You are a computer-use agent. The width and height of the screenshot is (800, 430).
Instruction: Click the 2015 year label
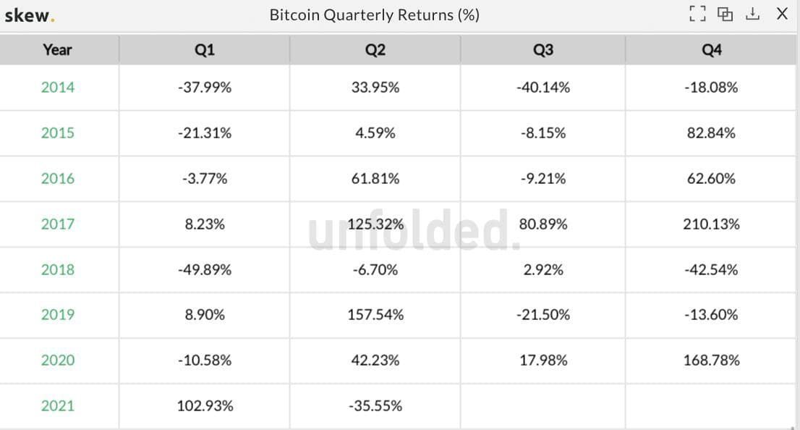58,133
